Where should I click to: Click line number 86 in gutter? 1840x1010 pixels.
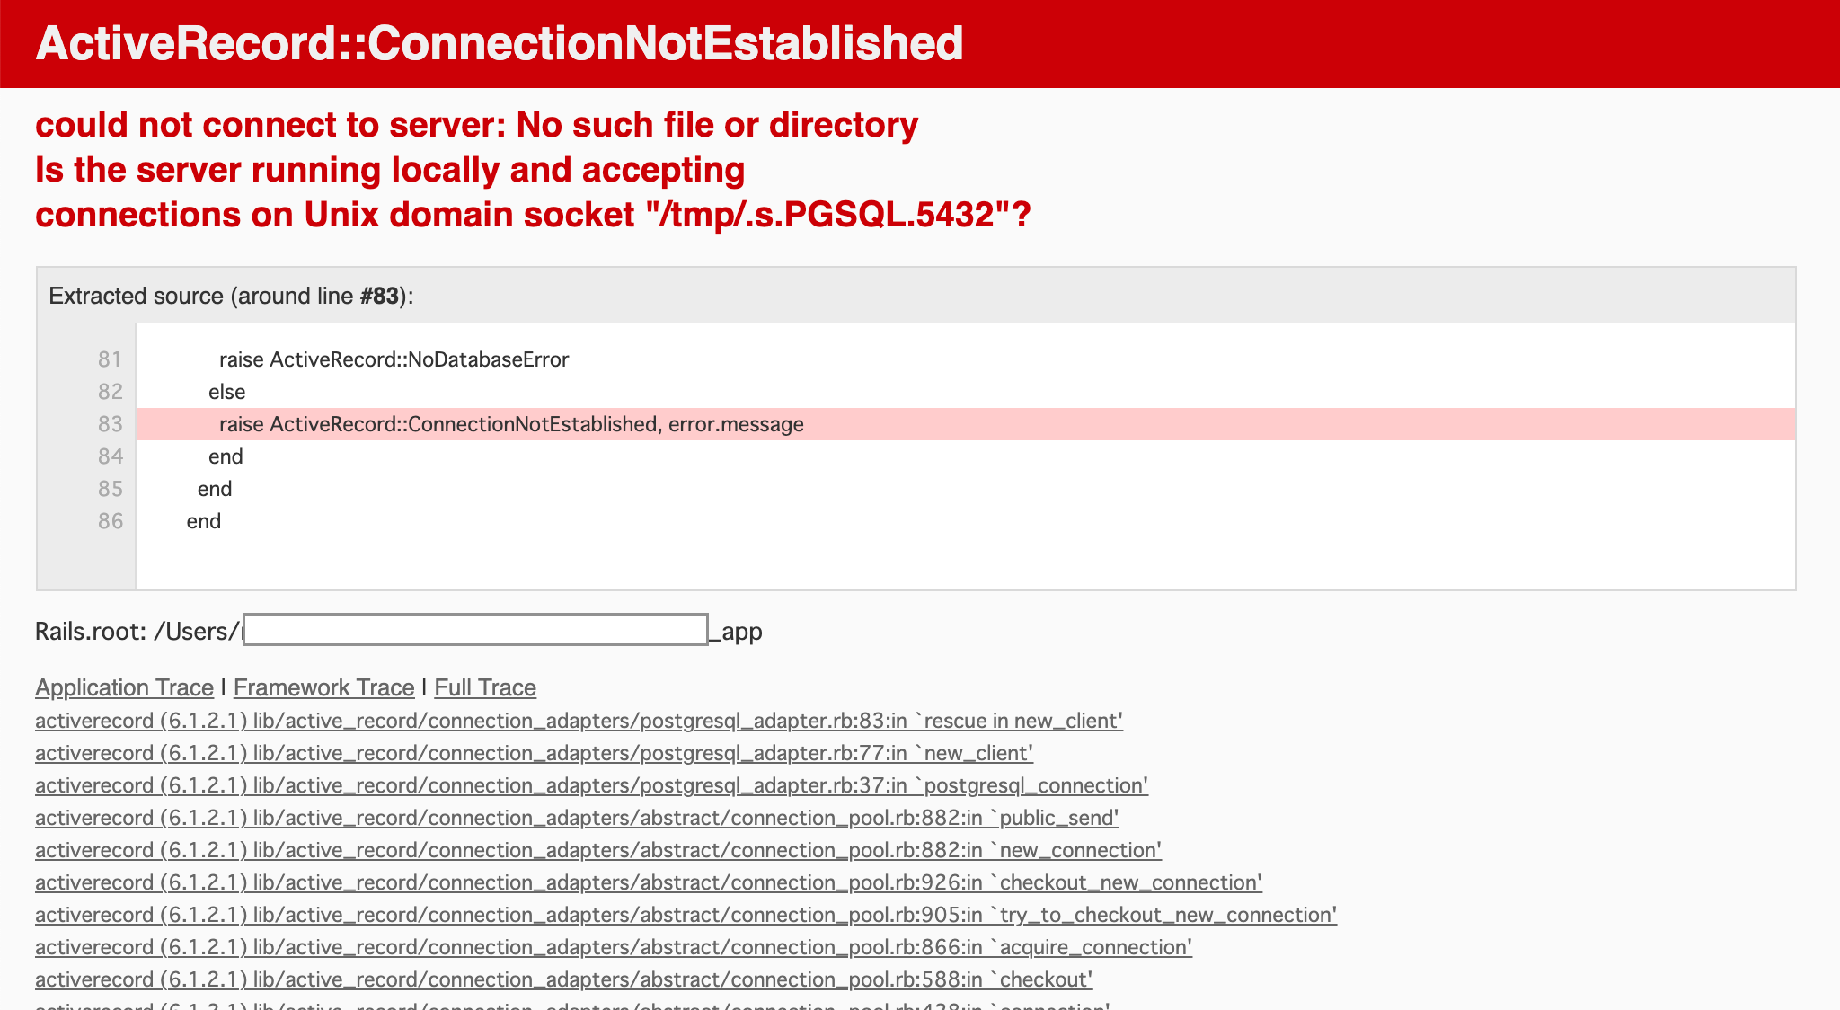[110, 521]
